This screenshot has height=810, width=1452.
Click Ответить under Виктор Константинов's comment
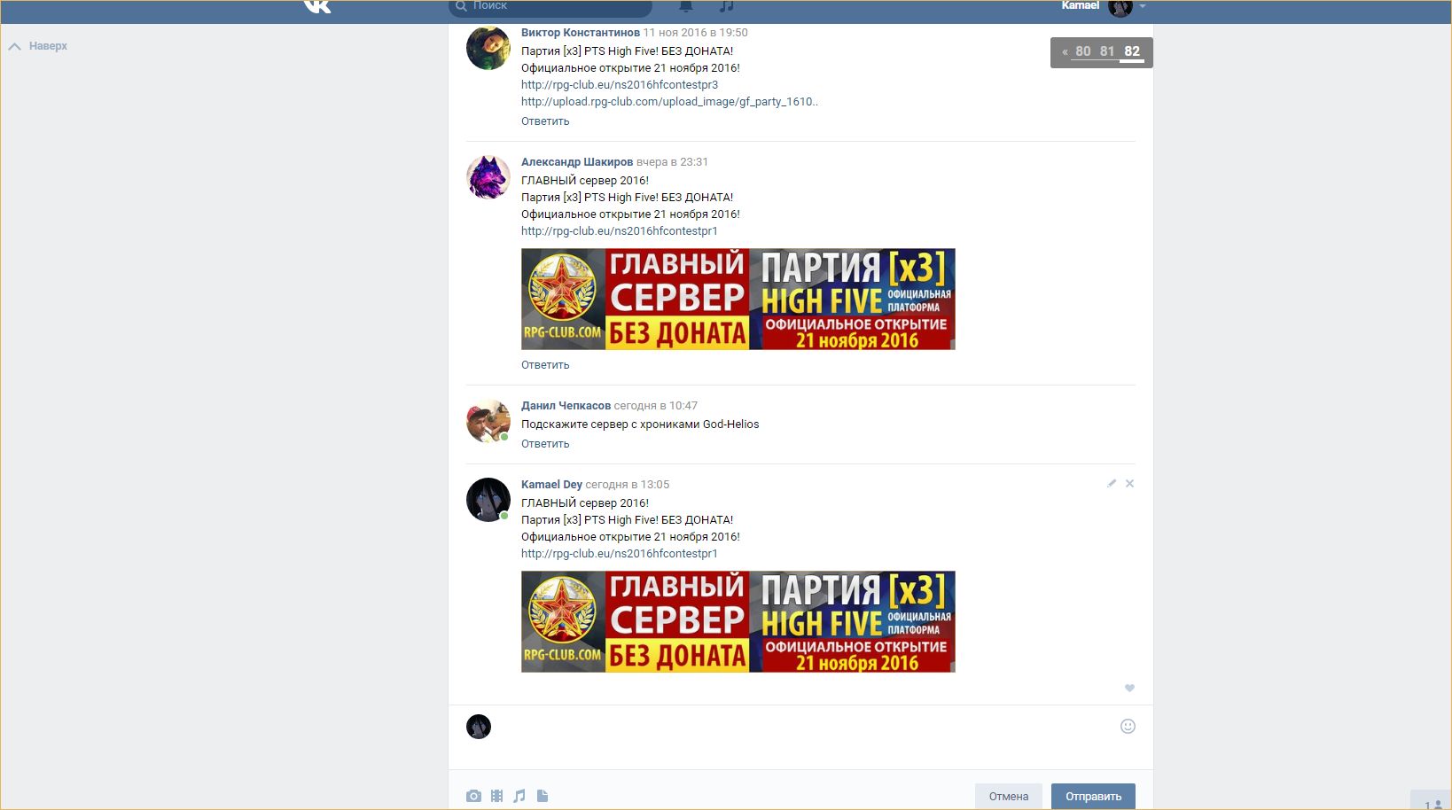[x=545, y=121]
